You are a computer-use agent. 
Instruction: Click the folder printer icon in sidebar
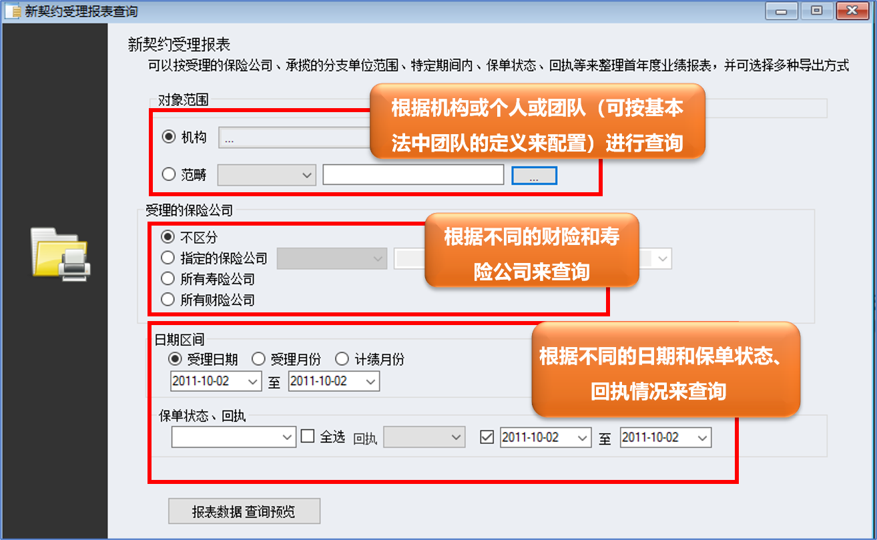click(61, 252)
